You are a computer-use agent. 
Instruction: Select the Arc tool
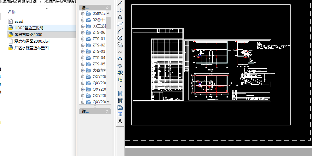coord(120,31)
